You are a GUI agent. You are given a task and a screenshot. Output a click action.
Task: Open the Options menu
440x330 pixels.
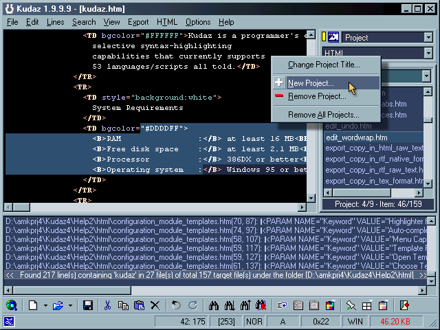198,22
